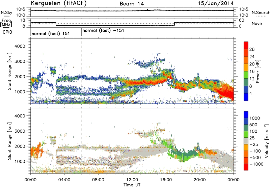This screenshot has width=270, height=187.
Task: Select the "Freq. [MHz]" axis label
Action: 6,23
